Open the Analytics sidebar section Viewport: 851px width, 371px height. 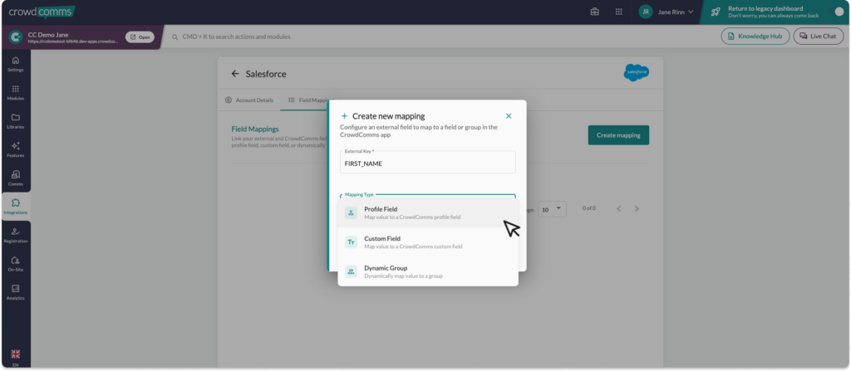(15, 291)
